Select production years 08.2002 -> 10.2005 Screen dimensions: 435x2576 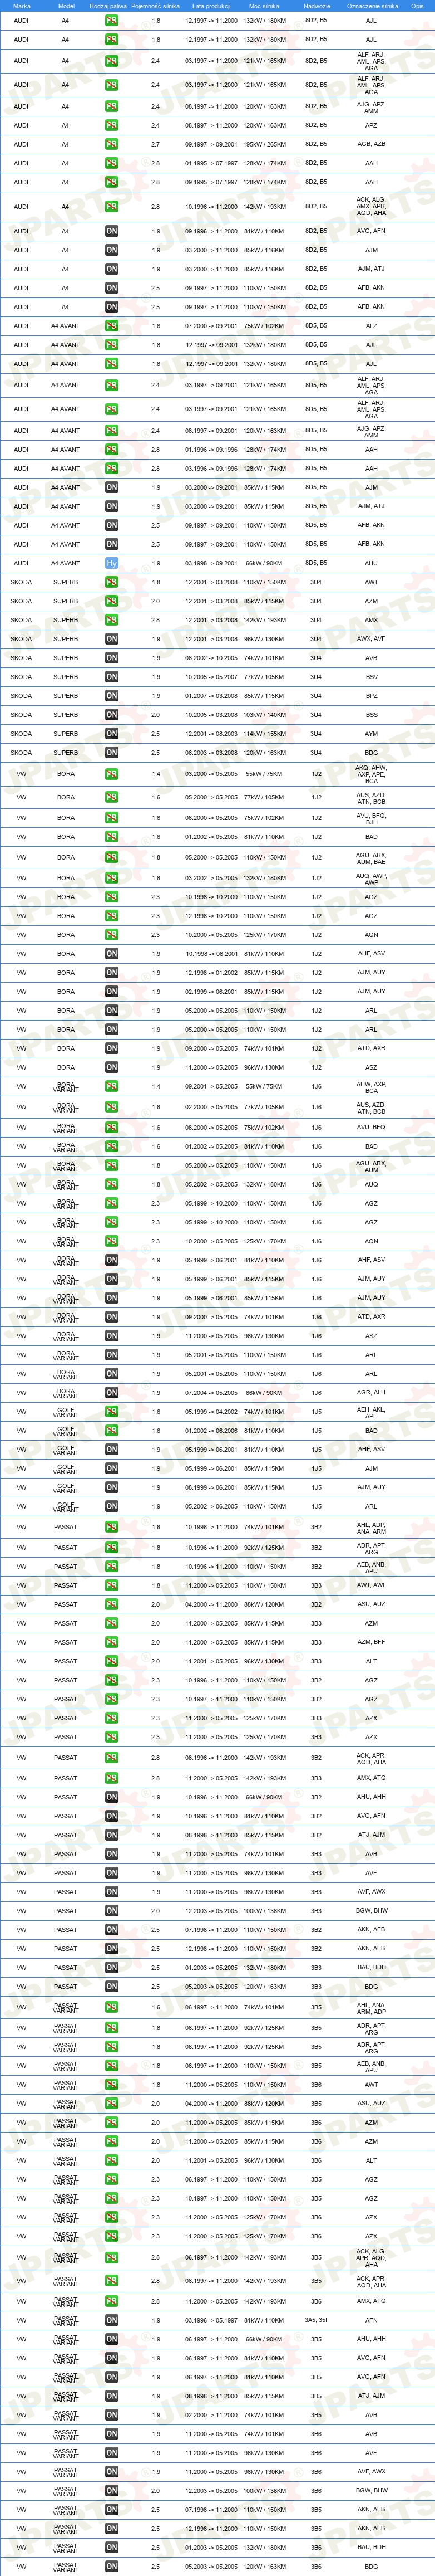(211, 658)
